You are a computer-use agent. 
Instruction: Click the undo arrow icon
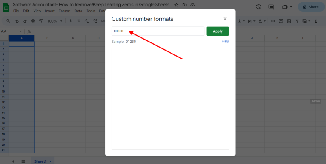pos(17,21)
